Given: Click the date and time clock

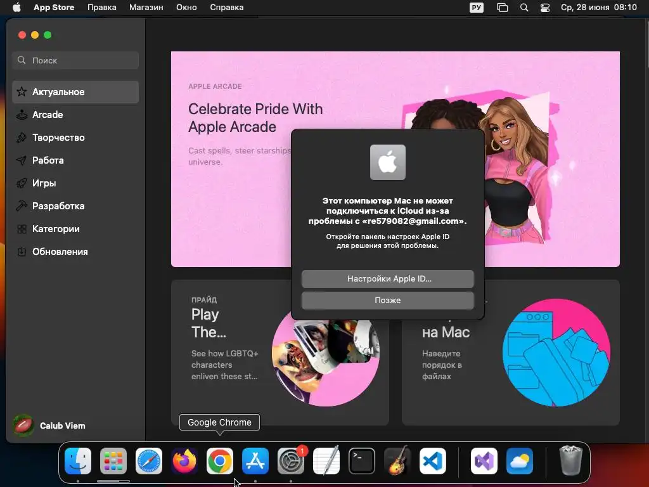Looking at the screenshot, I should [x=598, y=8].
